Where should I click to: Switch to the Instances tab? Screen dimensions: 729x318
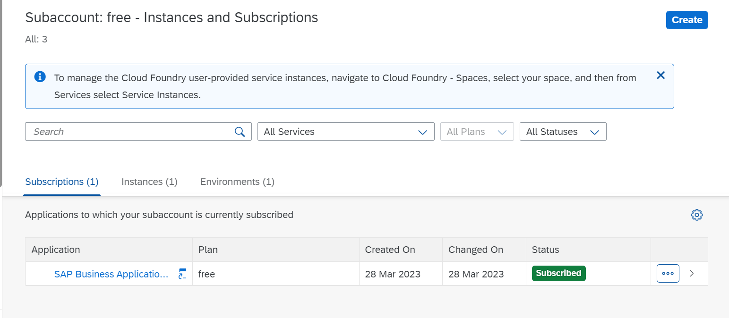click(x=149, y=182)
